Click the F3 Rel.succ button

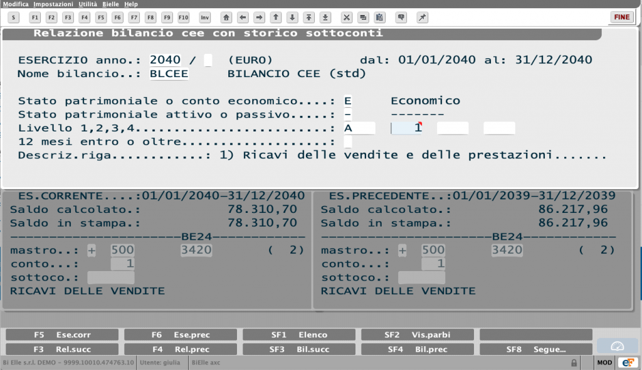pos(62,349)
